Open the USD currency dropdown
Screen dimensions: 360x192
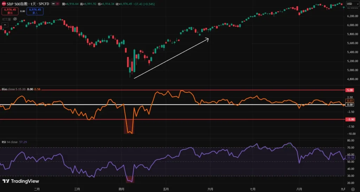click(351, 4)
